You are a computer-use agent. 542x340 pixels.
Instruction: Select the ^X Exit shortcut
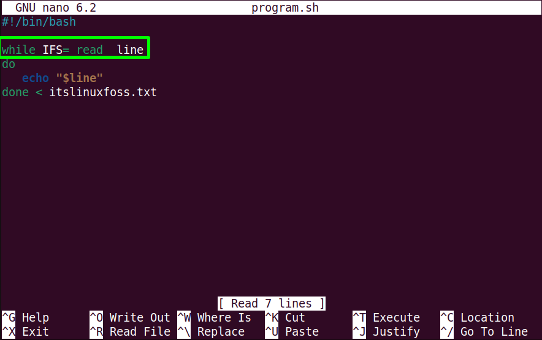coord(26,331)
